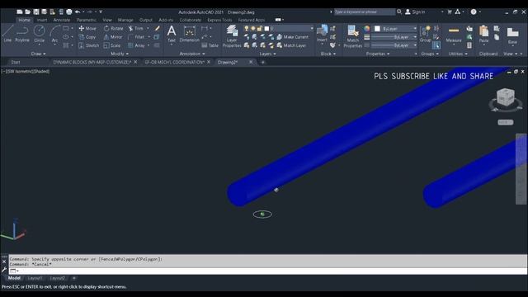
Task: Switch to GF-O8 MECH'L COORDINATION drawing tab
Action: point(174,63)
